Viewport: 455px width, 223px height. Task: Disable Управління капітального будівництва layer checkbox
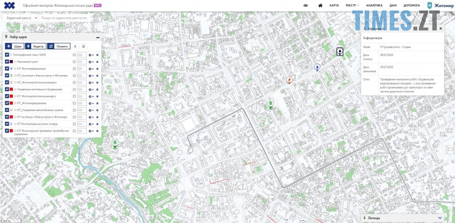(x=7, y=89)
